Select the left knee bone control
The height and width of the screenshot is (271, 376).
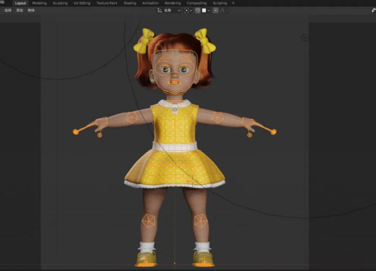click(x=148, y=221)
